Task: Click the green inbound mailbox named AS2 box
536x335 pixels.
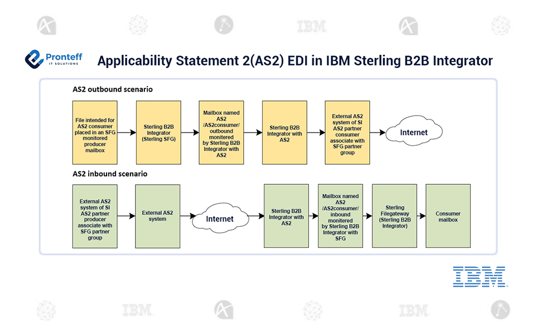Action: [340, 216]
